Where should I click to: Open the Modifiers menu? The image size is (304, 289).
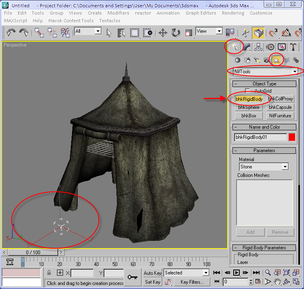coord(118,13)
